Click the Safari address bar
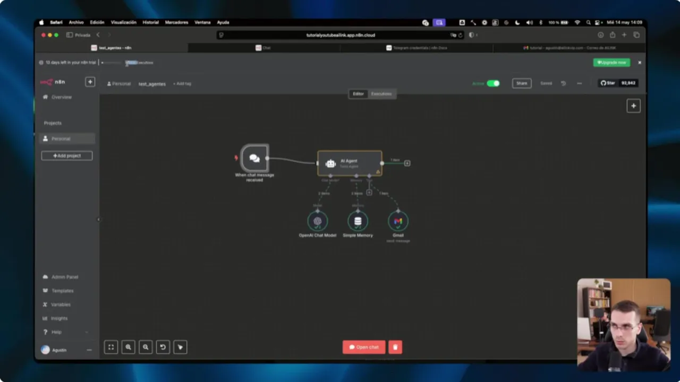The width and height of the screenshot is (680, 382). pyautogui.click(x=341, y=35)
